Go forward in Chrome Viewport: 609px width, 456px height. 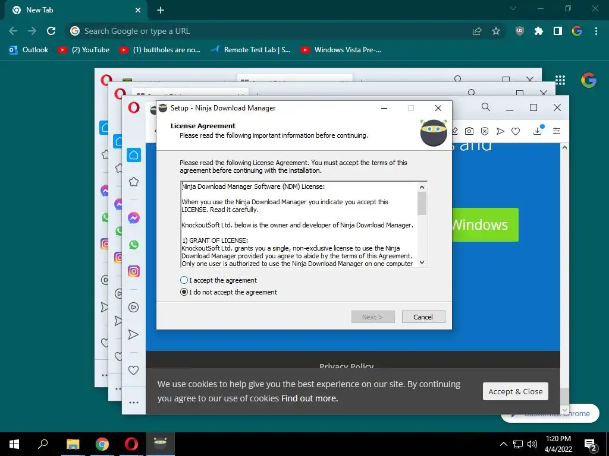click(32, 31)
